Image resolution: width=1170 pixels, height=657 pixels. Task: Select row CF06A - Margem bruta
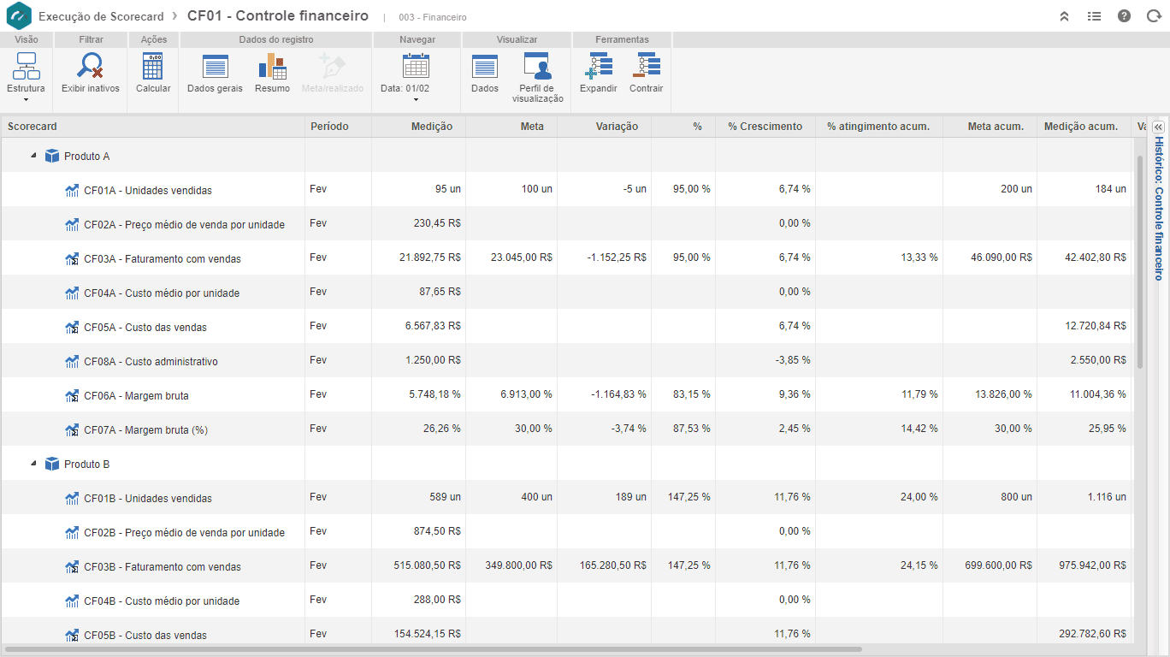(x=566, y=394)
